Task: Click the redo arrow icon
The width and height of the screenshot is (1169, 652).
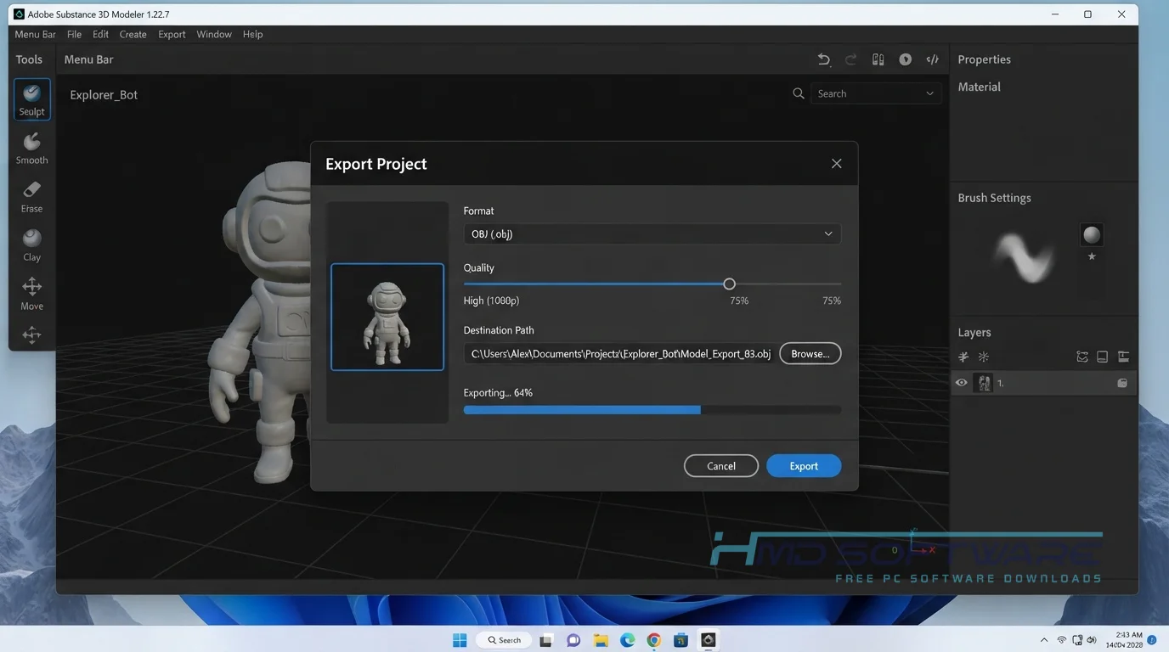Action: click(x=850, y=59)
